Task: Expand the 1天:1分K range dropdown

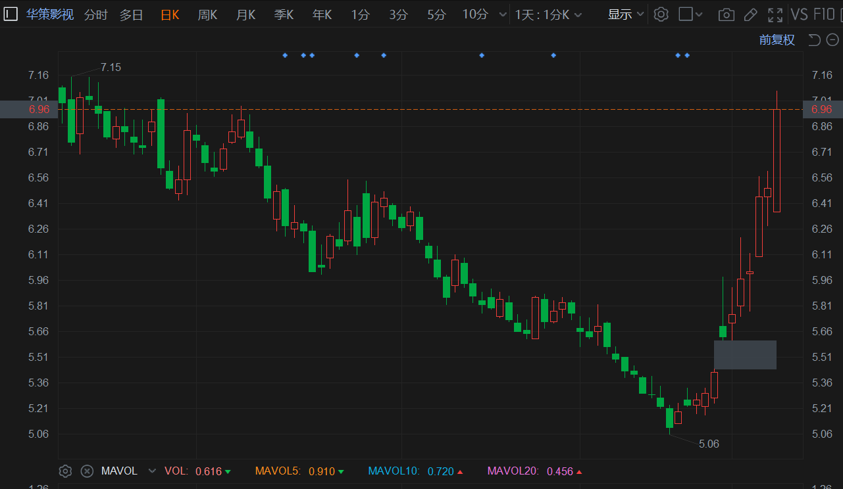Action: tap(548, 14)
